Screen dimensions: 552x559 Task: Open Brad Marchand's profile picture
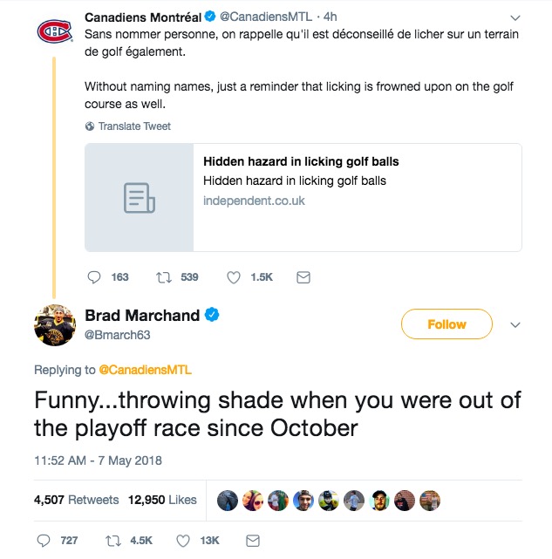coord(54,326)
